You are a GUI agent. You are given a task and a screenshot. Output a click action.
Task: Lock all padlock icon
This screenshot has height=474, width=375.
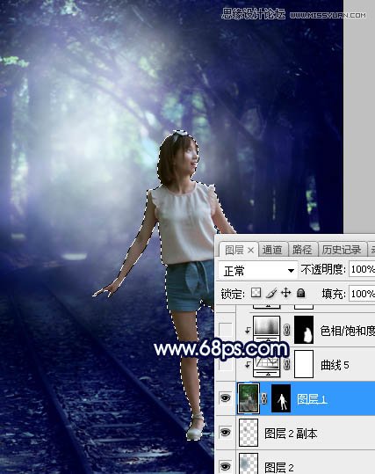[300, 293]
